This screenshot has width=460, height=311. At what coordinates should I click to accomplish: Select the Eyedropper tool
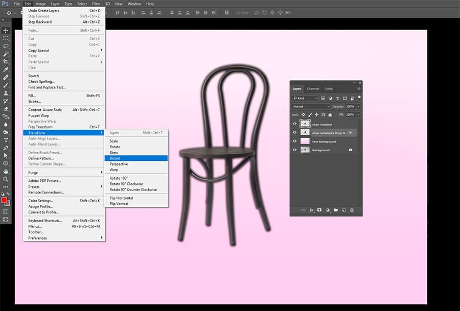6,69
